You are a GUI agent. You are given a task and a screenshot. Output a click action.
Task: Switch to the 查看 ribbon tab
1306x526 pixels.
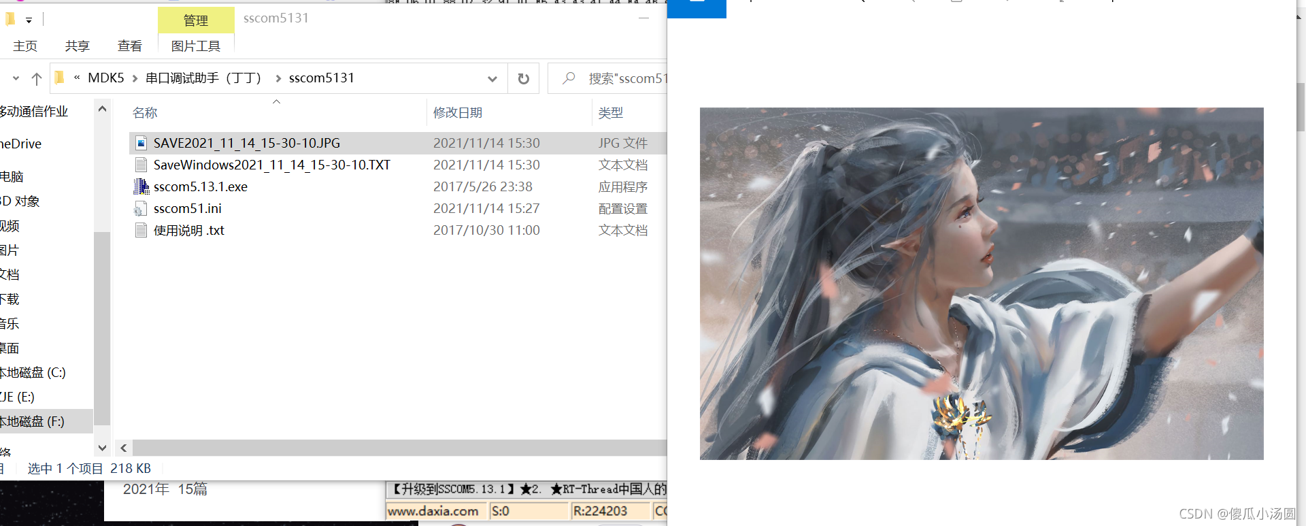pyautogui.click(x=130, y=46)
